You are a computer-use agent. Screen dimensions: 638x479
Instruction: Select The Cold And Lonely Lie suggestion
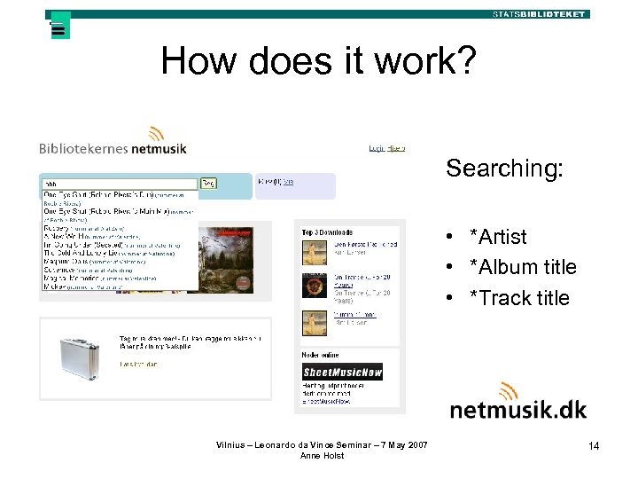coord(121,253)
